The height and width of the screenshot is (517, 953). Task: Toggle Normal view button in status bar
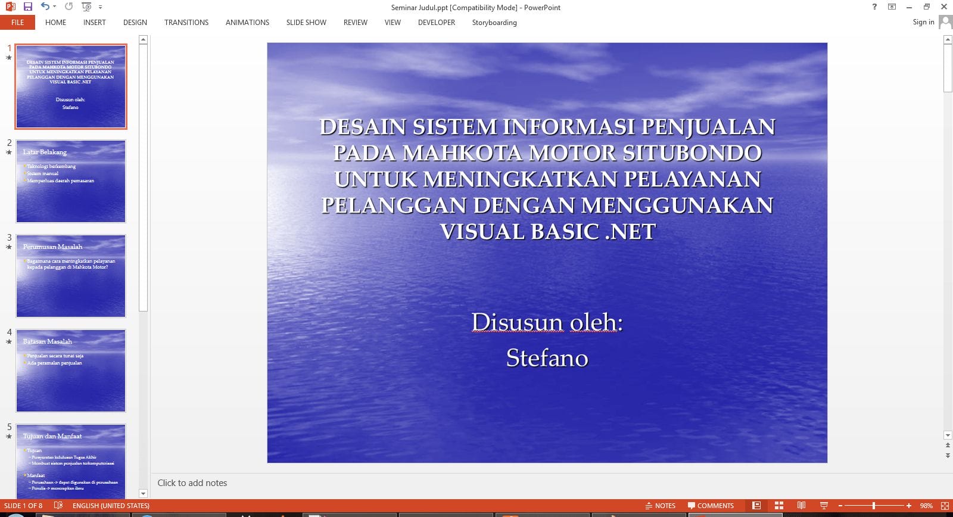(x=756, y=506)
